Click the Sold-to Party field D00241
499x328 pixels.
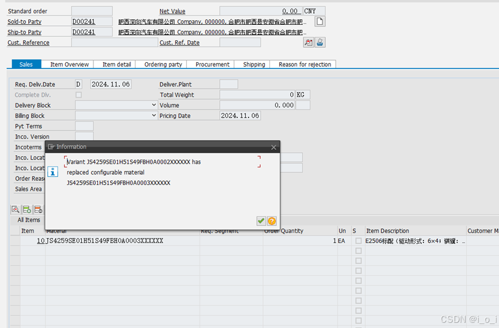(x=92, y=21)
